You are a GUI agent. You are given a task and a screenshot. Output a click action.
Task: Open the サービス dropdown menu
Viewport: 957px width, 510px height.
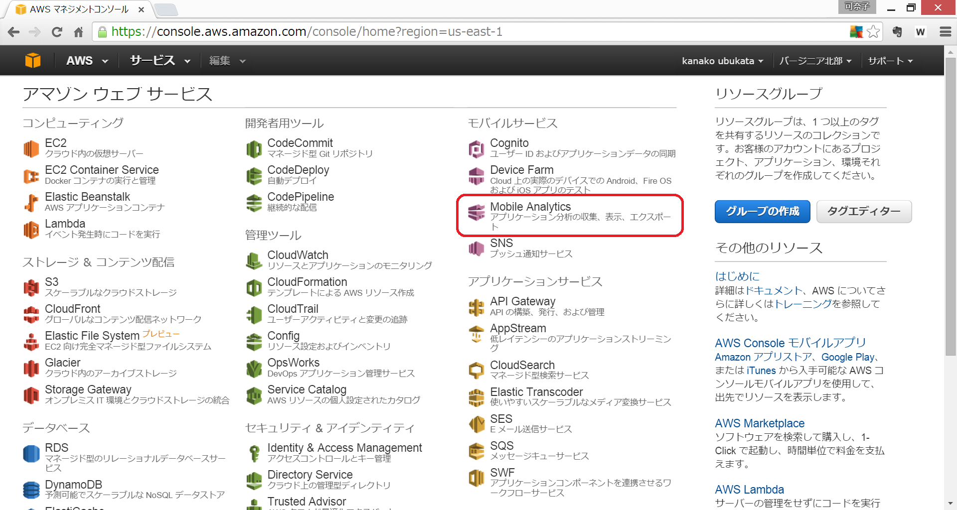(x=159, y=61)
